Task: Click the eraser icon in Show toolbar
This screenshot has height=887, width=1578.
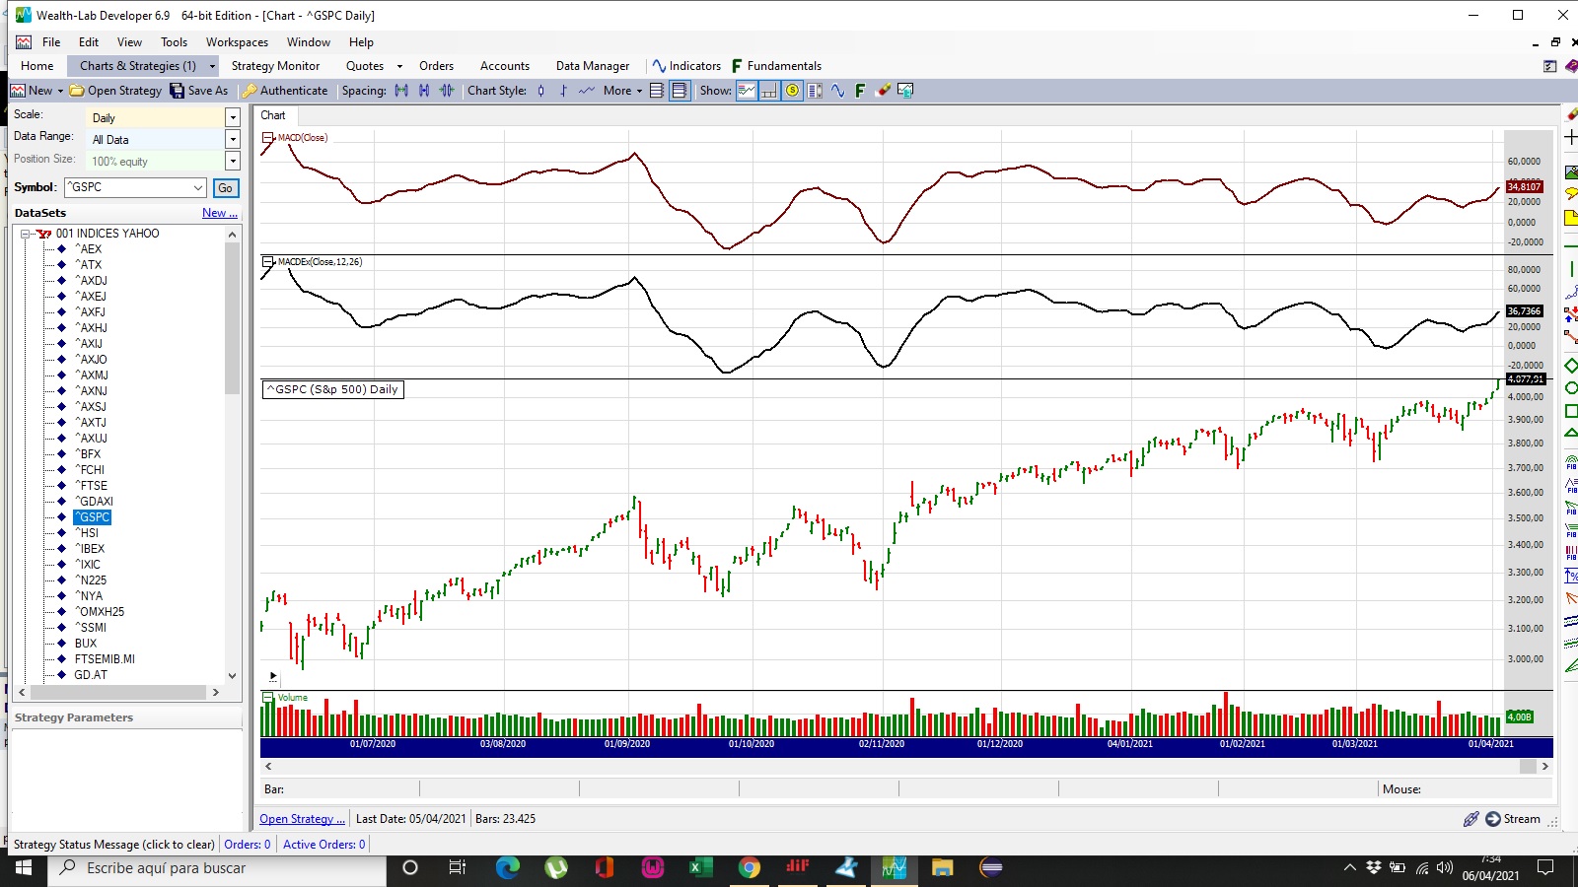Action: click(x=883, y=91)
